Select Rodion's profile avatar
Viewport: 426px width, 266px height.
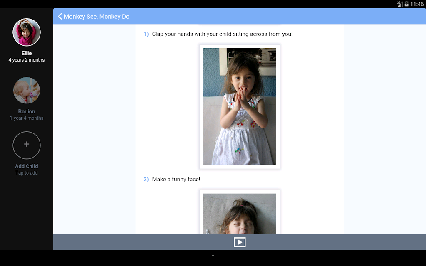point(27,90)
